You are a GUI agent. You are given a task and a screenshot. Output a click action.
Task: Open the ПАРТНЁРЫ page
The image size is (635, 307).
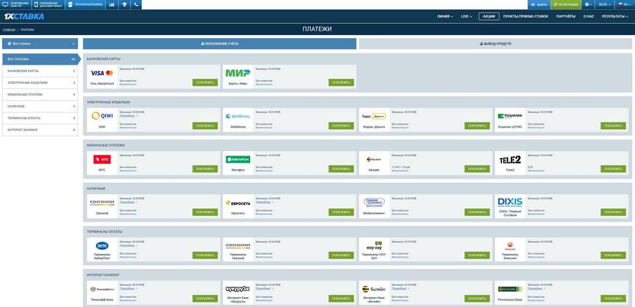[x=566, y=17]
